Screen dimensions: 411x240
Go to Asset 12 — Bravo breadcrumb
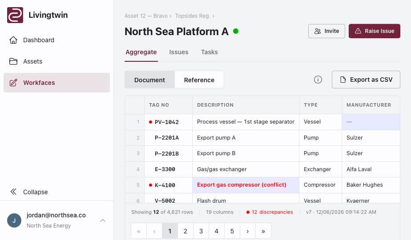coord(146,16)
